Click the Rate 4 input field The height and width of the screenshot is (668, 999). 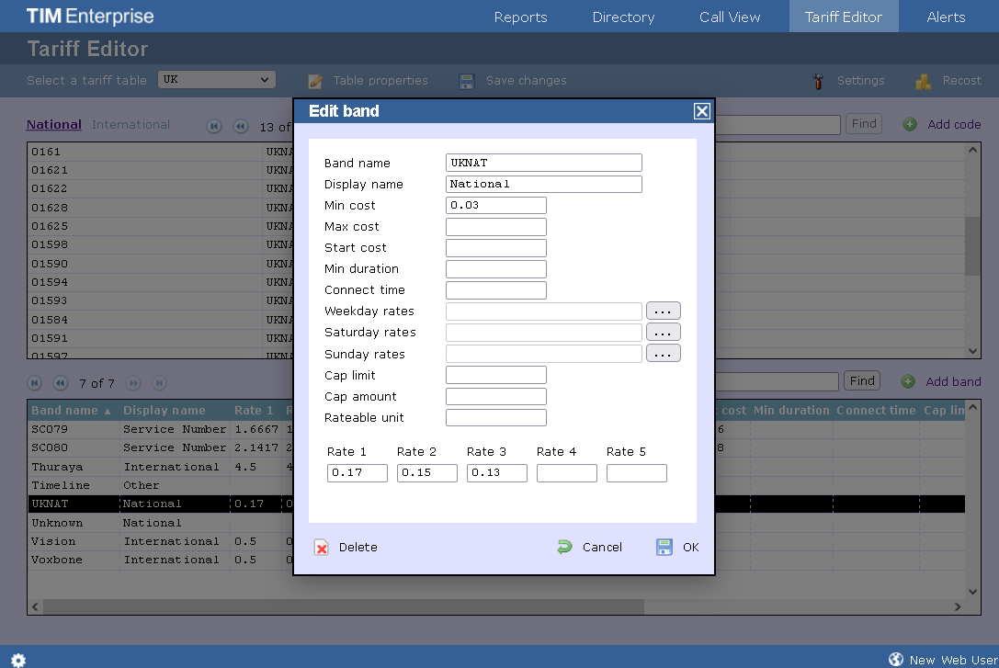click(x=566, y=473)
